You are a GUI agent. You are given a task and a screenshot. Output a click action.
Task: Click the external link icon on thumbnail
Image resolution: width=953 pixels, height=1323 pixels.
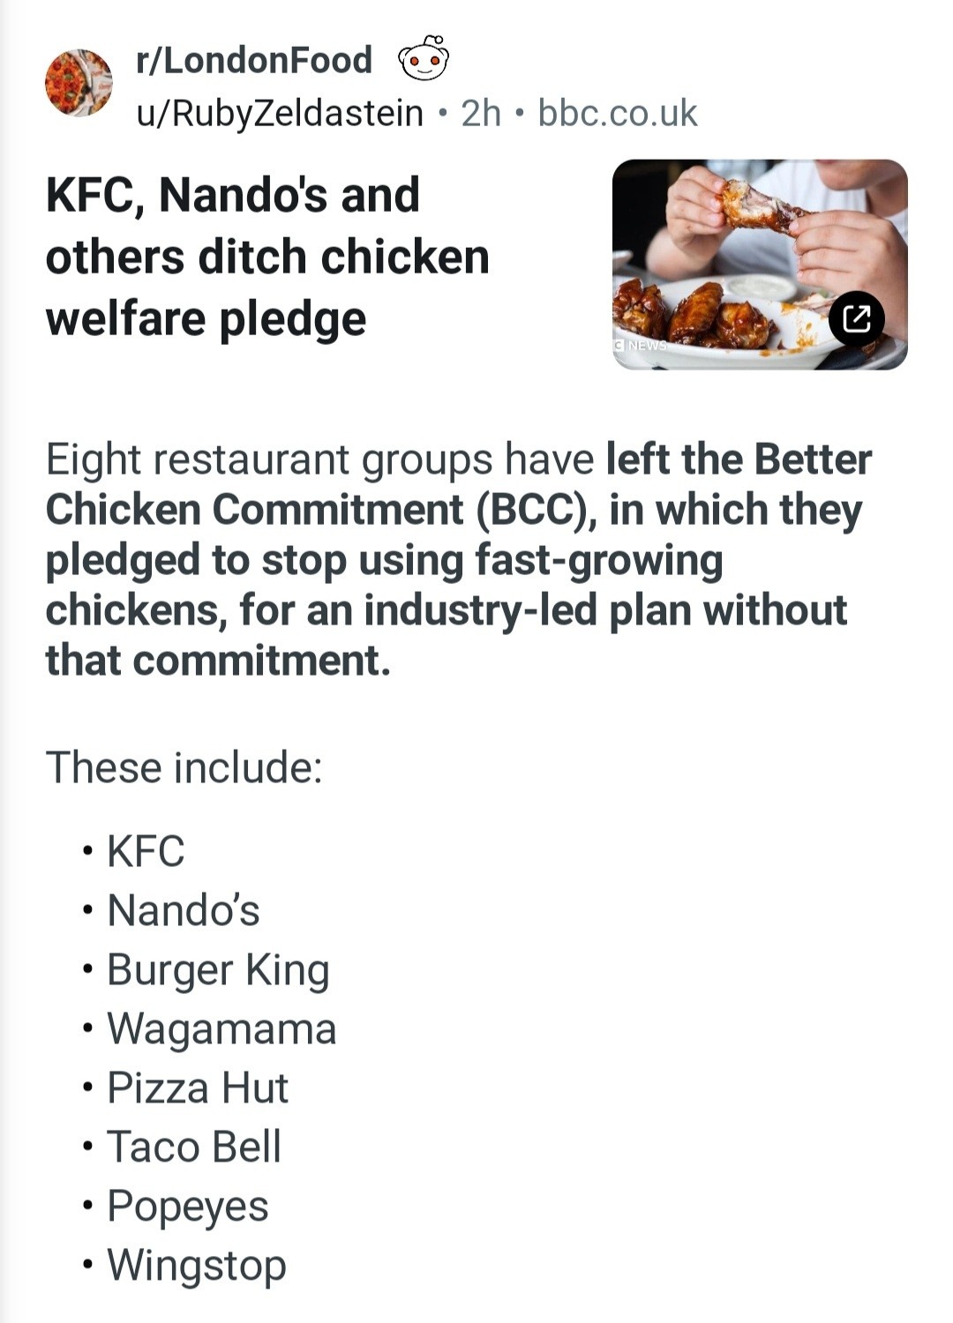coord(856,318)
